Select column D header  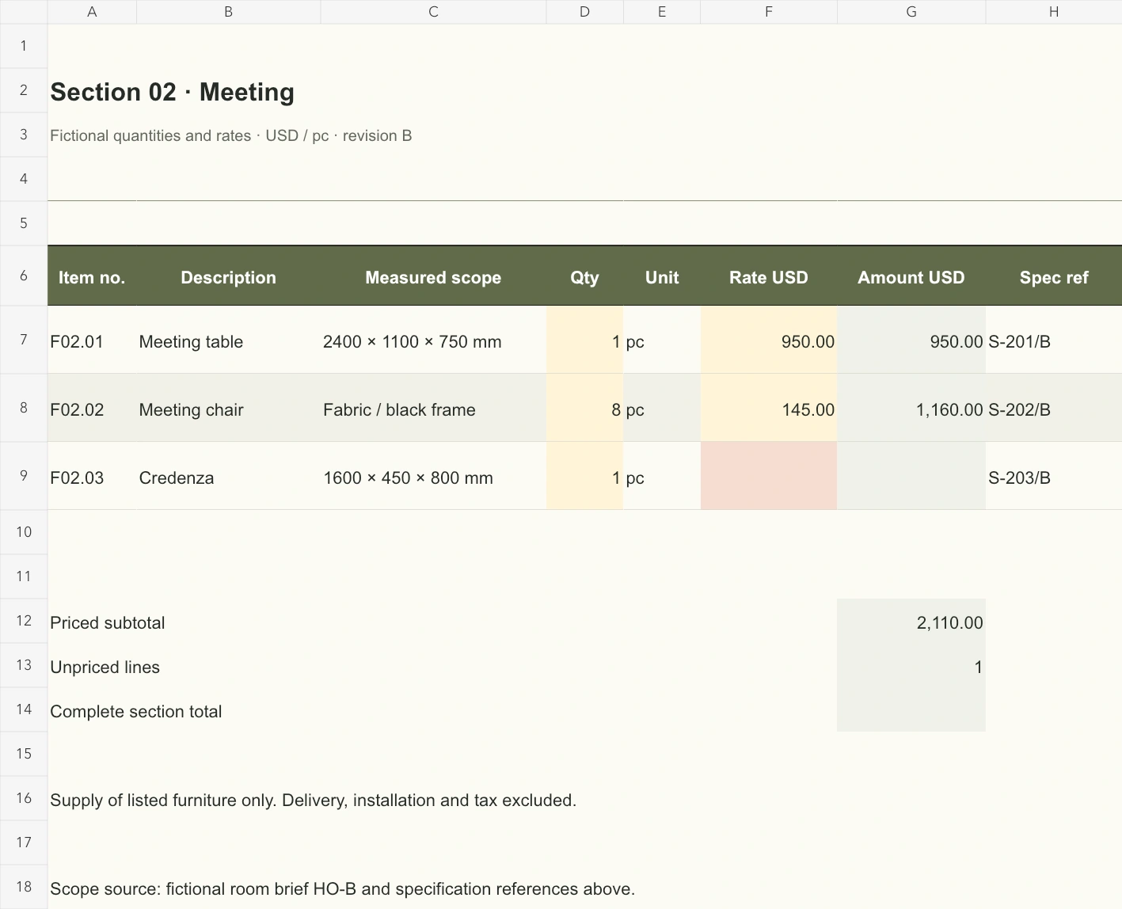584,12
